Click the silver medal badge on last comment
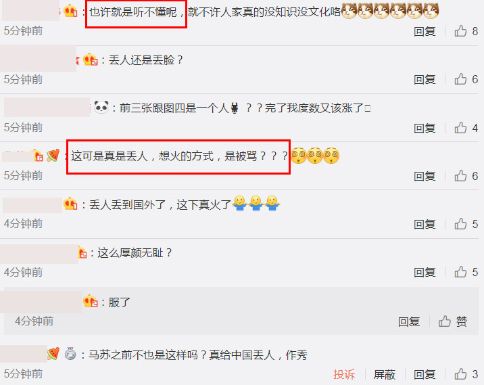Image resolution: width=484 pixels, height=385 pixels. coord(70,353)
